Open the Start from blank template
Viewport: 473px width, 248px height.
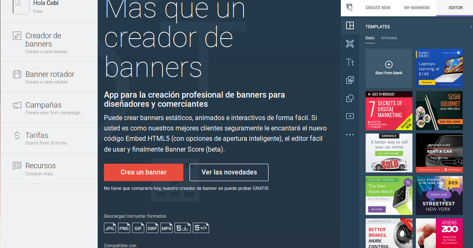click(x=389, y=68)
